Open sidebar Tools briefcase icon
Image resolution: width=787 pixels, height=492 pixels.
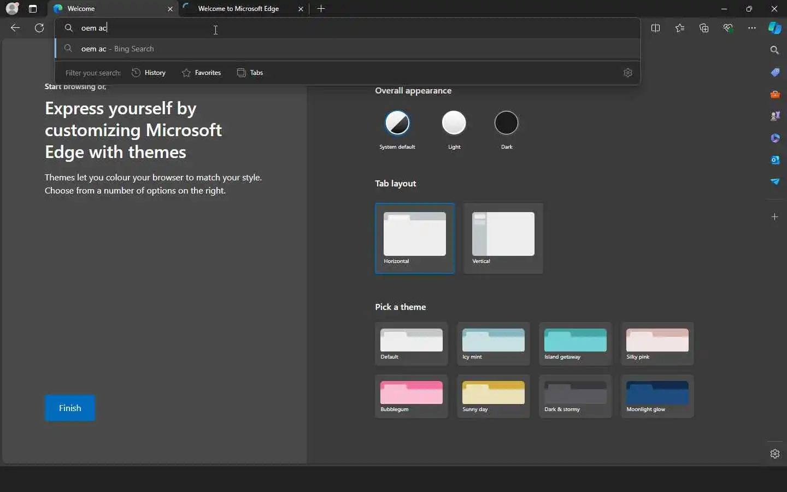pyautogui.click(x=775, y=94)
